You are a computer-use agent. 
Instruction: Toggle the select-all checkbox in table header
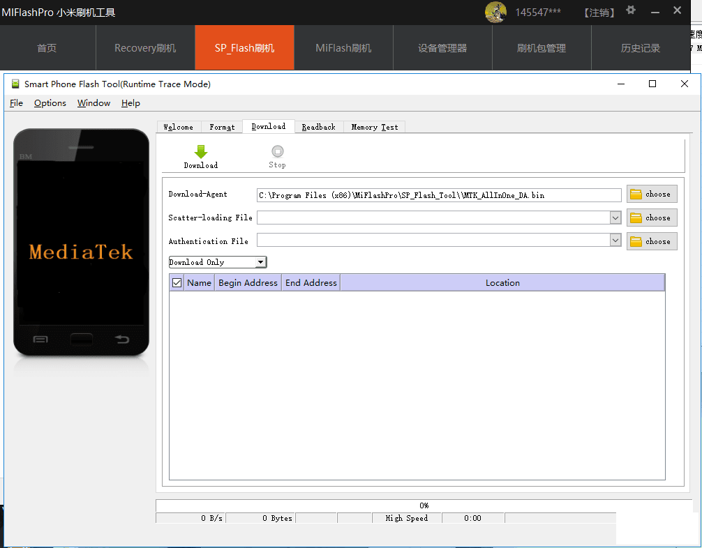coord(177,283)
